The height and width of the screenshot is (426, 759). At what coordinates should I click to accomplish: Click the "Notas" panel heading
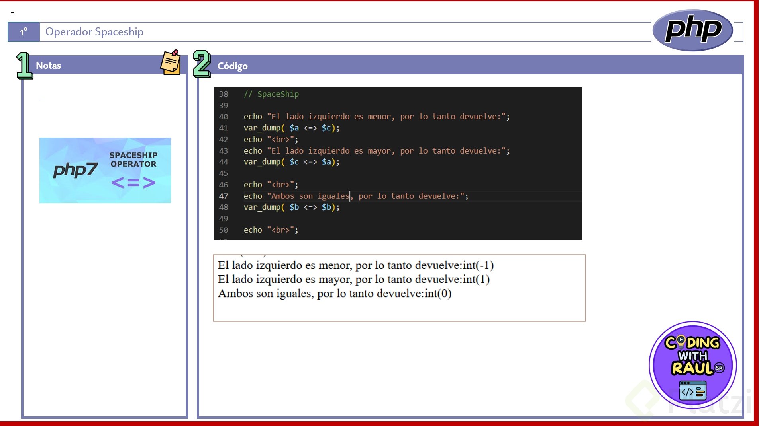(x=48, y=66)
